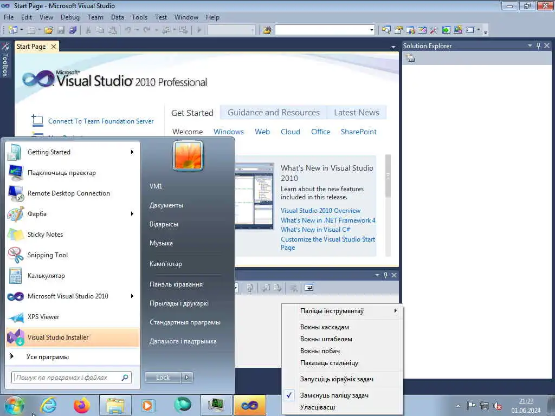This screenshot has width=555, height=416.
Task: Click the Undo arrow icon in toolbar
Action: 128,30
